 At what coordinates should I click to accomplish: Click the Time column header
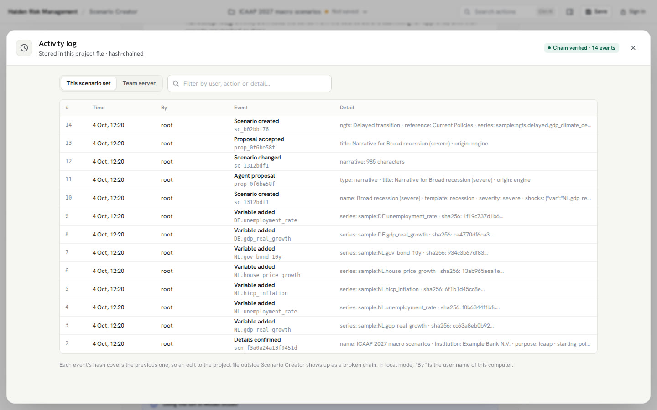pos(99,108)
